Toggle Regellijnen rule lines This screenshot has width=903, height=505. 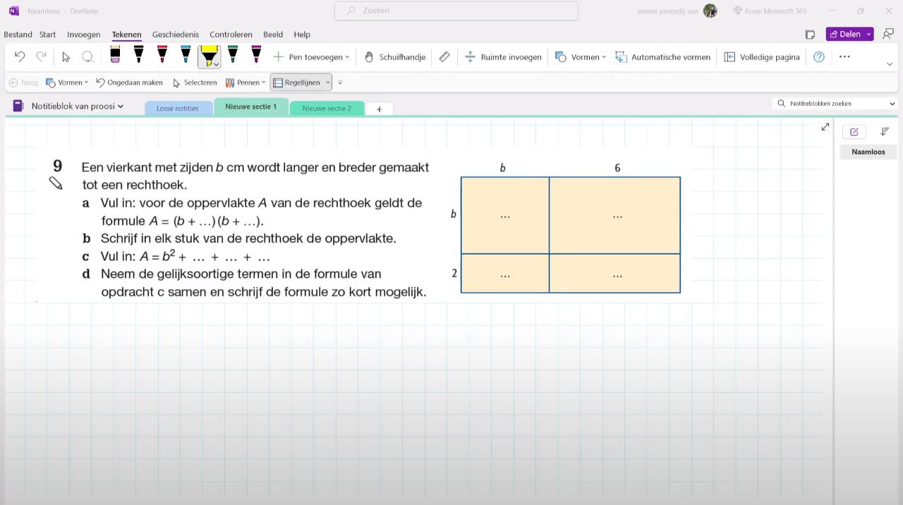(x=296, y=83)
